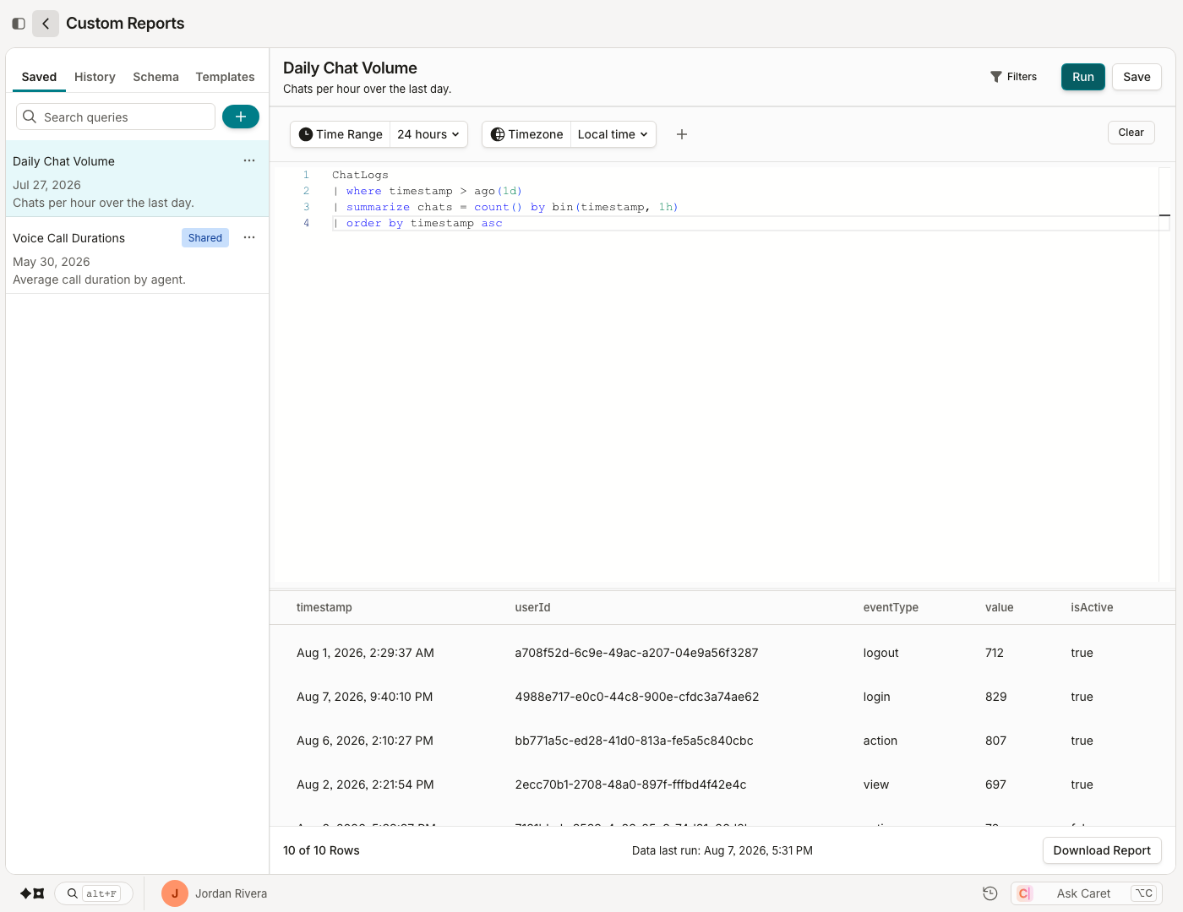This screenshot has width=1183, height=912.
Task: Click the Shared badge on Voice Call Durations
Action: pos(205,237)
